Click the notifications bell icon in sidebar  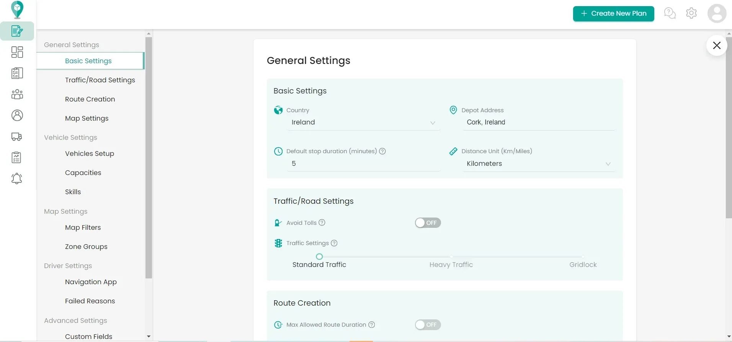pos(17,178)
